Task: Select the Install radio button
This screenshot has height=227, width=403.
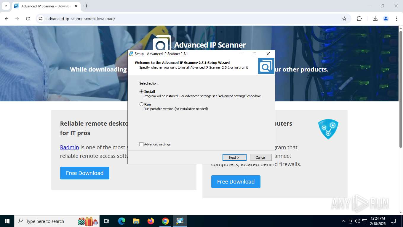Action: 141,92
